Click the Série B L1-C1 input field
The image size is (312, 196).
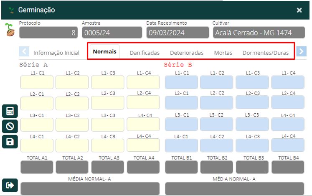tap(182, 82)
